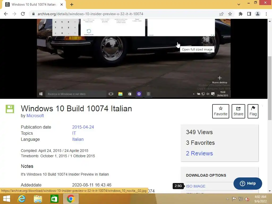Viewport: 272px width, 204px height.
Task: Open the taskbar clock showing 4:02 AM
Action: pyautogui.click(x=260, y=199)
